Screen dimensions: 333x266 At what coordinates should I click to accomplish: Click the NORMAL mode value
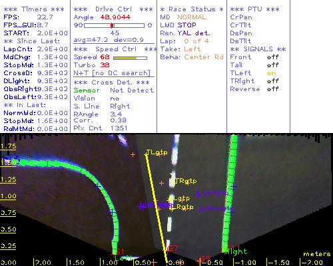[x=192, y=17]
